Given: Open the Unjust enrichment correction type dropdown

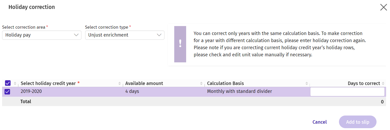Looking at the screenshot, I should point(125,35).
